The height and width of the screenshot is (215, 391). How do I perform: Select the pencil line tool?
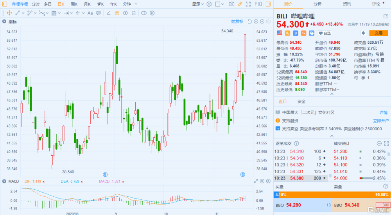[x=108, y=13]
